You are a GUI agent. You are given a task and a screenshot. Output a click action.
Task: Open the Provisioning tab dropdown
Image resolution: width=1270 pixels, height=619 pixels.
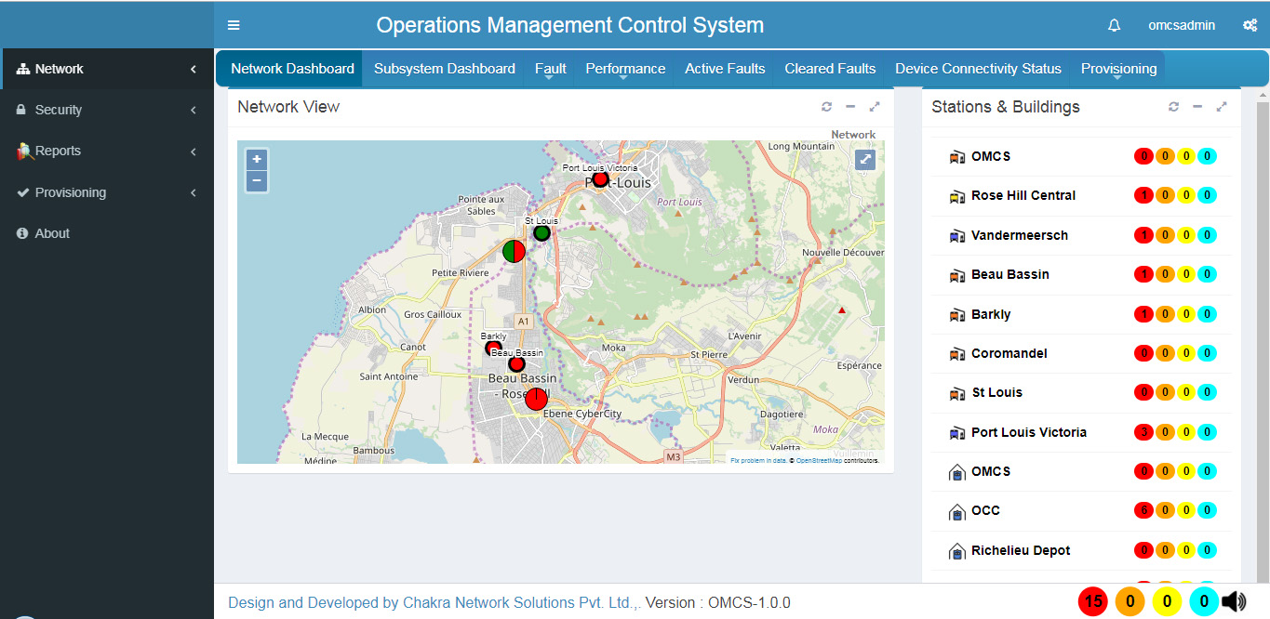[1118, 69]
